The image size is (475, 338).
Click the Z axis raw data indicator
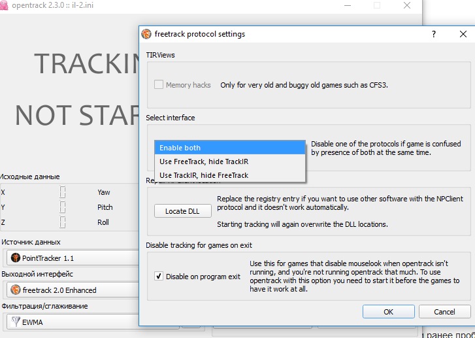tap(63, 222)
